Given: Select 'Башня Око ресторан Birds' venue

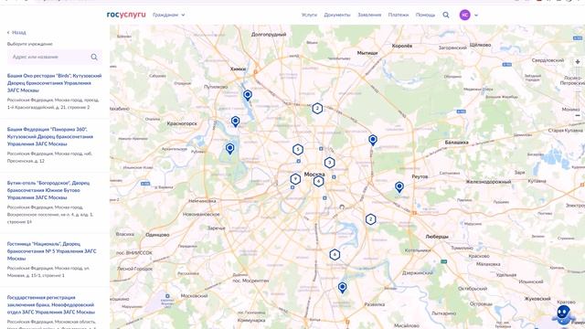Looking at the screenshot, I should (x=55, y=83).
